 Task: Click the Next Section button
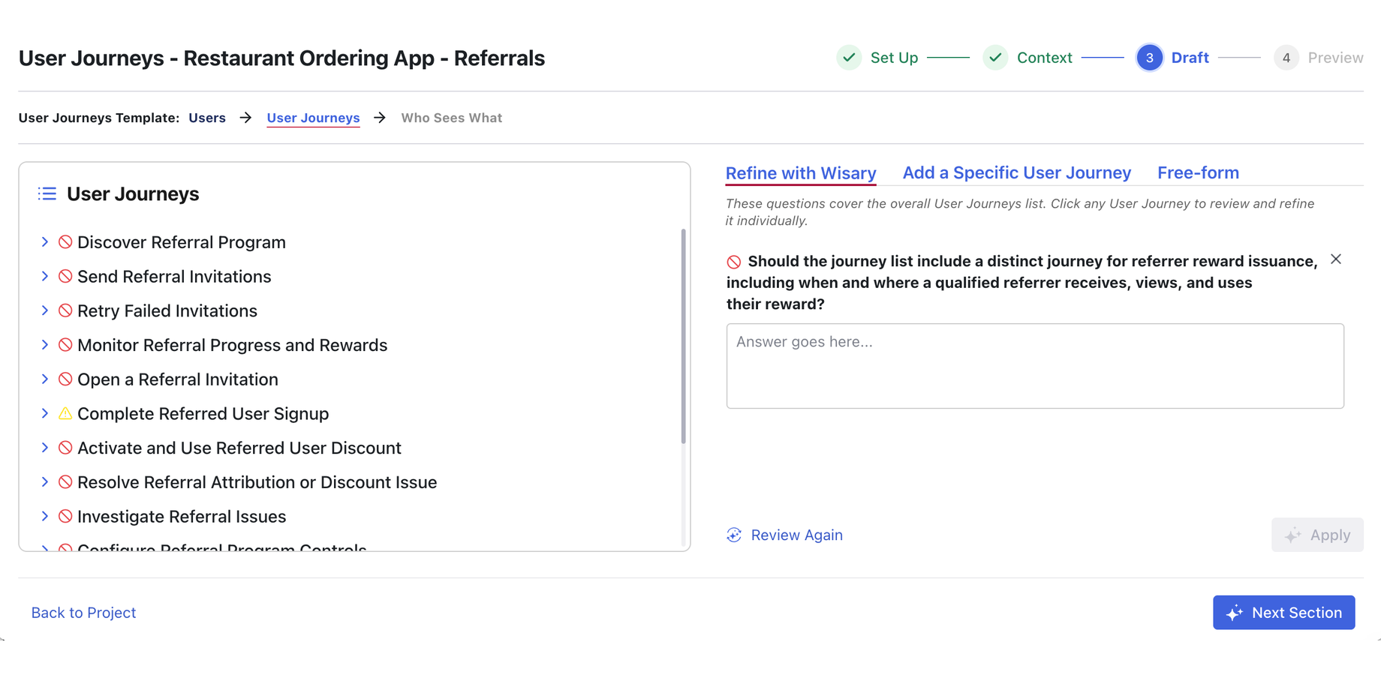coord(1283,613)
